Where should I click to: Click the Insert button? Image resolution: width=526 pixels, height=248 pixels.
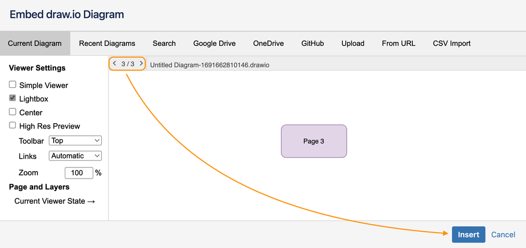[x=468, y=235]
